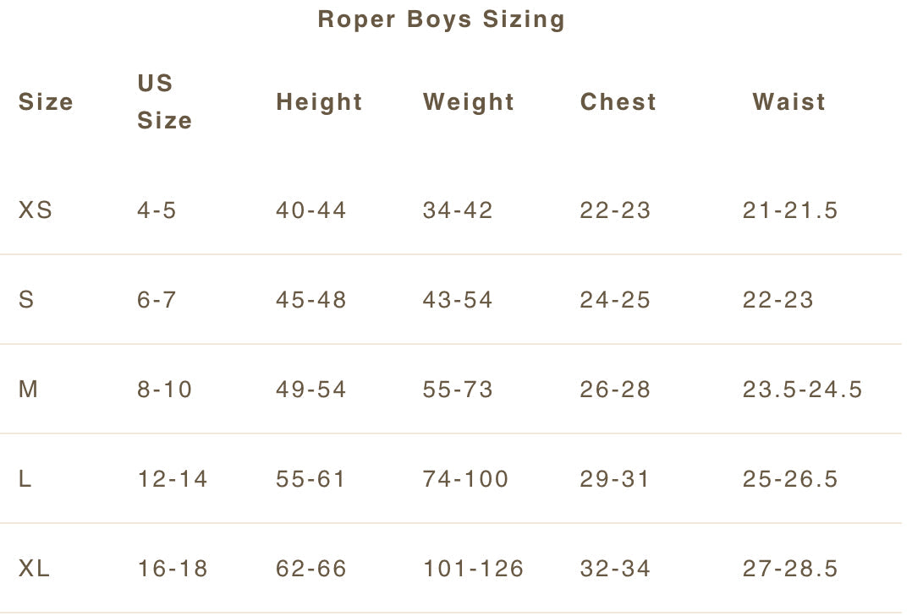Click the XS size row label
Viewport: 912px width, 616px height.
36,210
